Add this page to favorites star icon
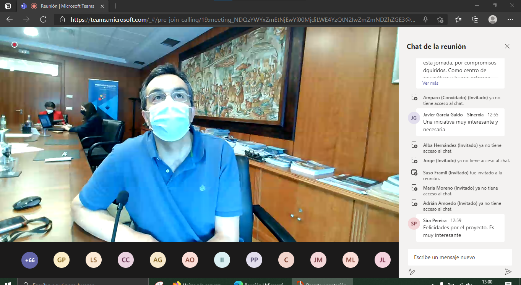Image resolution: width=521 pixels, height=285 pixels. tap(440, 20)
